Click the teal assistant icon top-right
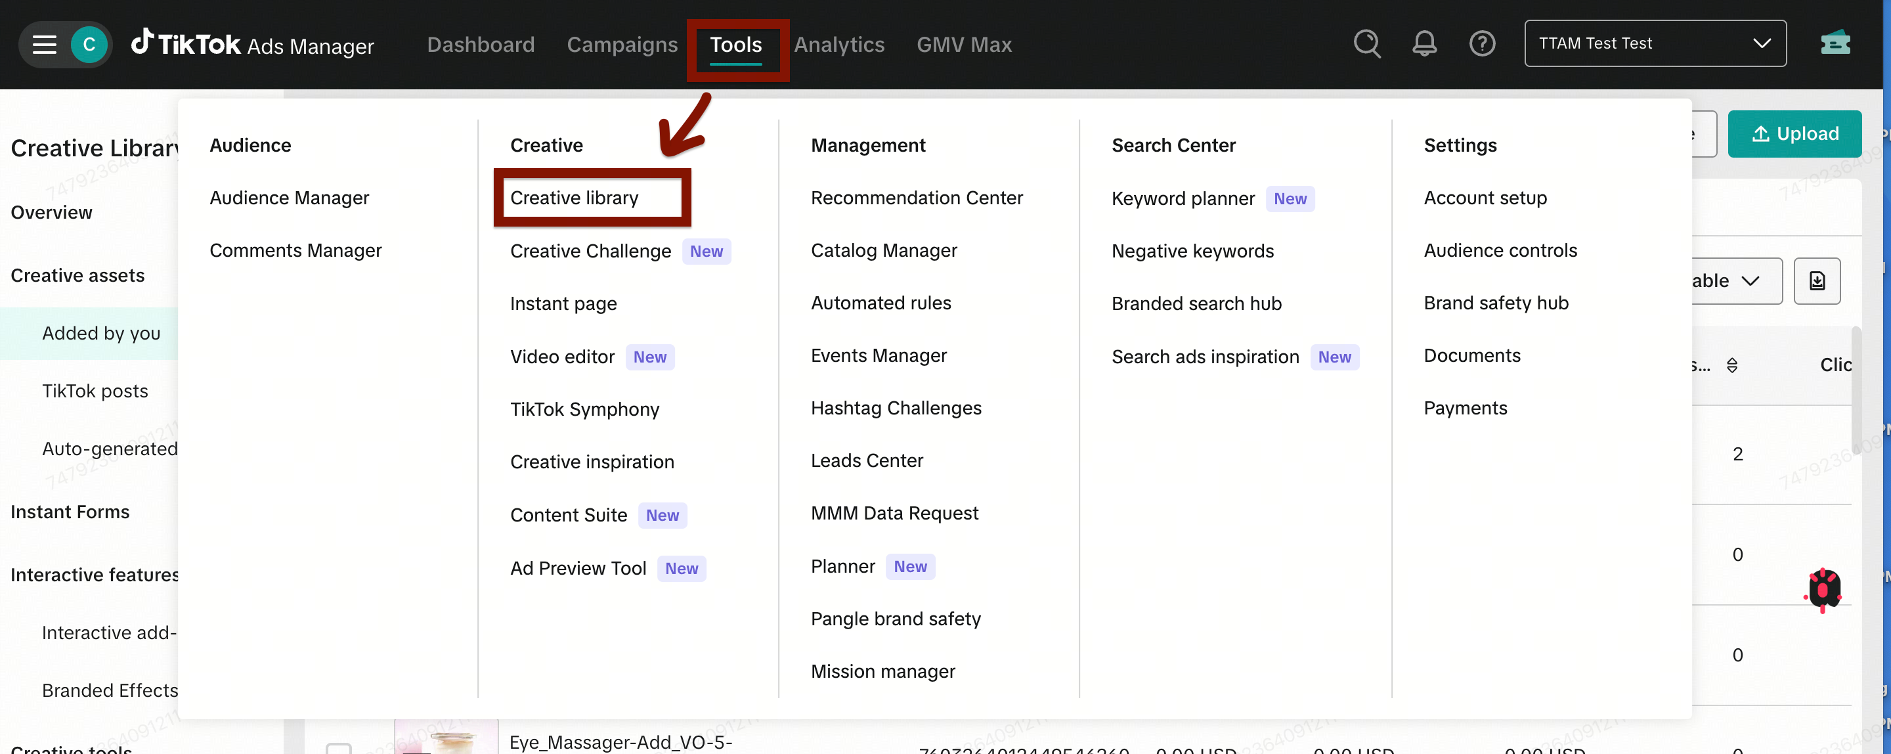This screenshot has width=1891, height=754. click(x=1835, y=44)
